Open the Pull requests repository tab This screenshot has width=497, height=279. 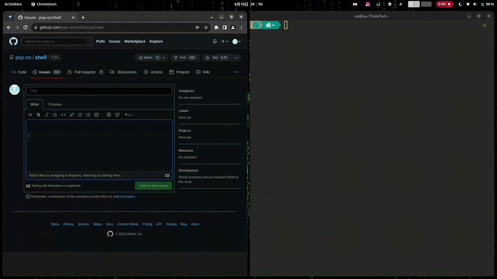85,72
